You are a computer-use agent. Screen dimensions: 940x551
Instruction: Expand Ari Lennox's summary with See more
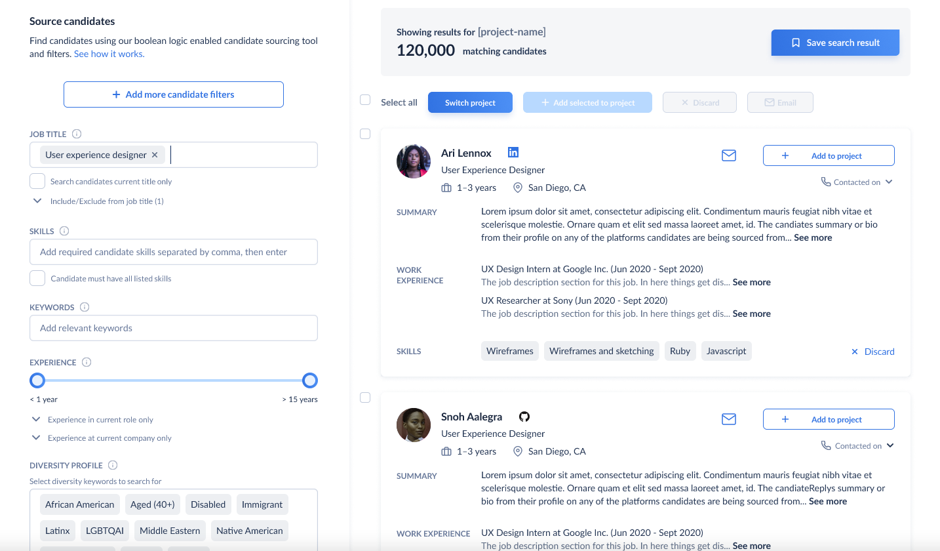tap(813, 237)
